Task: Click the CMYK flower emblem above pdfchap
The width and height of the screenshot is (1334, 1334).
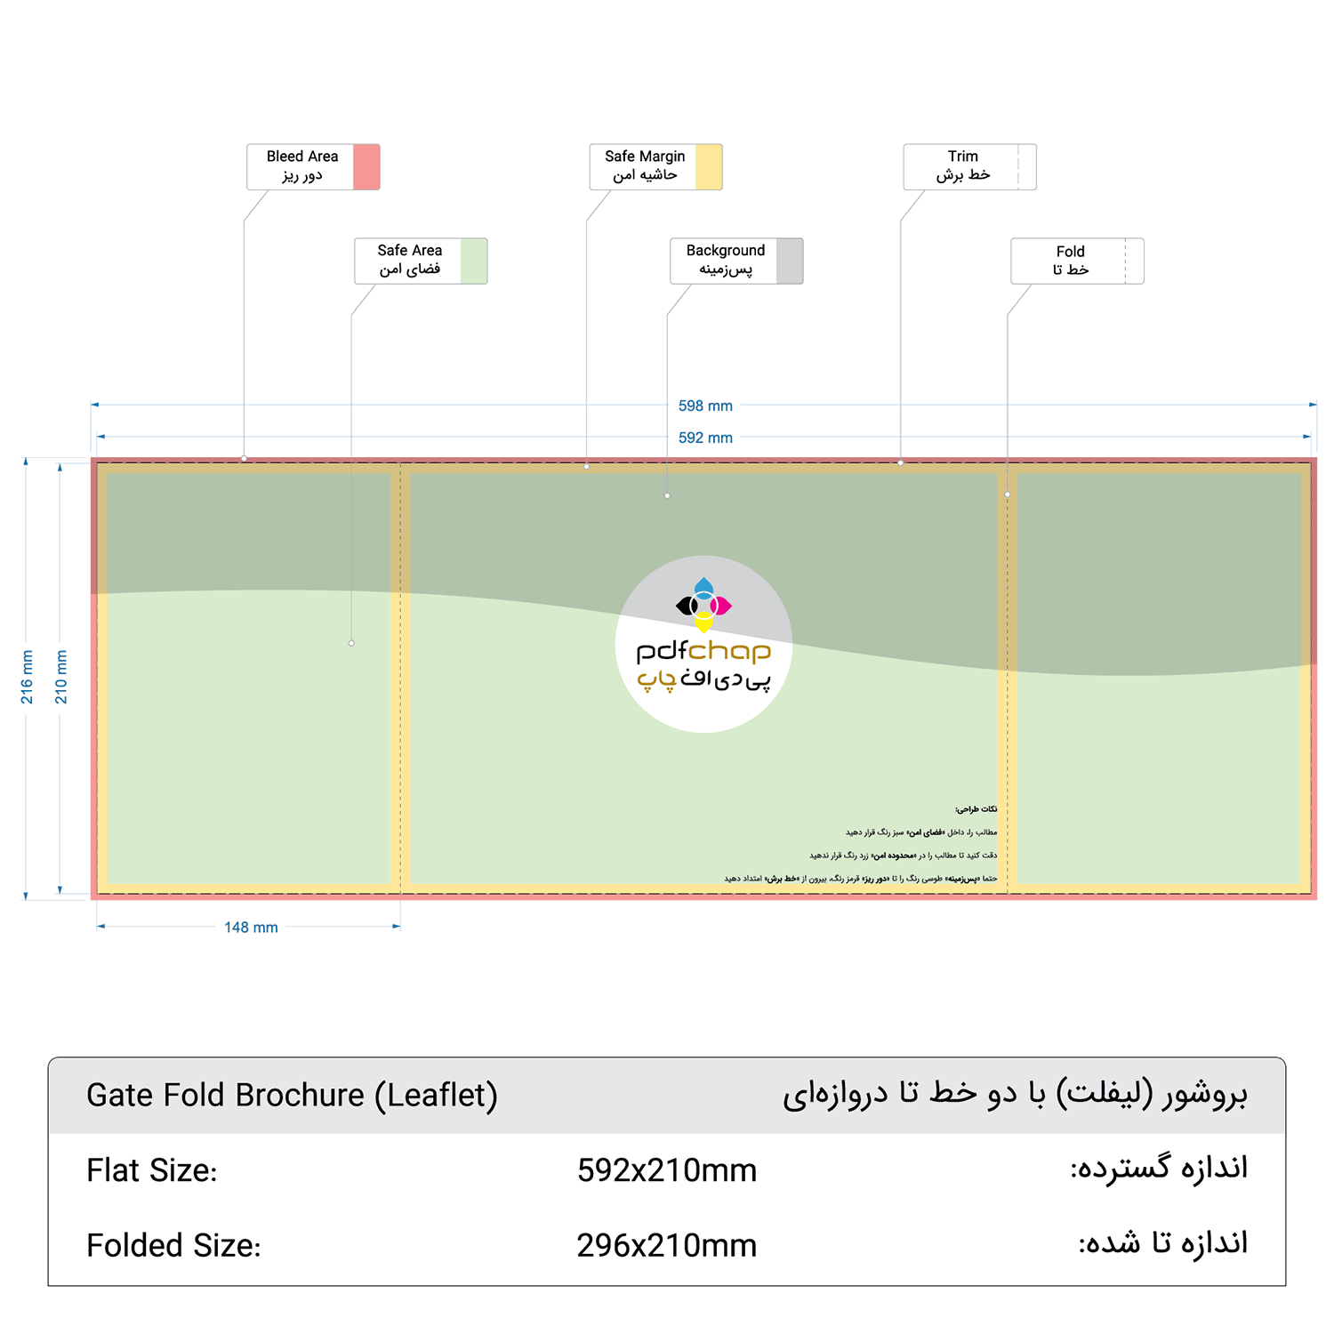Action: (703, 605)
